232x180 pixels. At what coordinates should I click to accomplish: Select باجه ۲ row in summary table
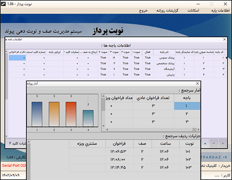coord(153,114)
